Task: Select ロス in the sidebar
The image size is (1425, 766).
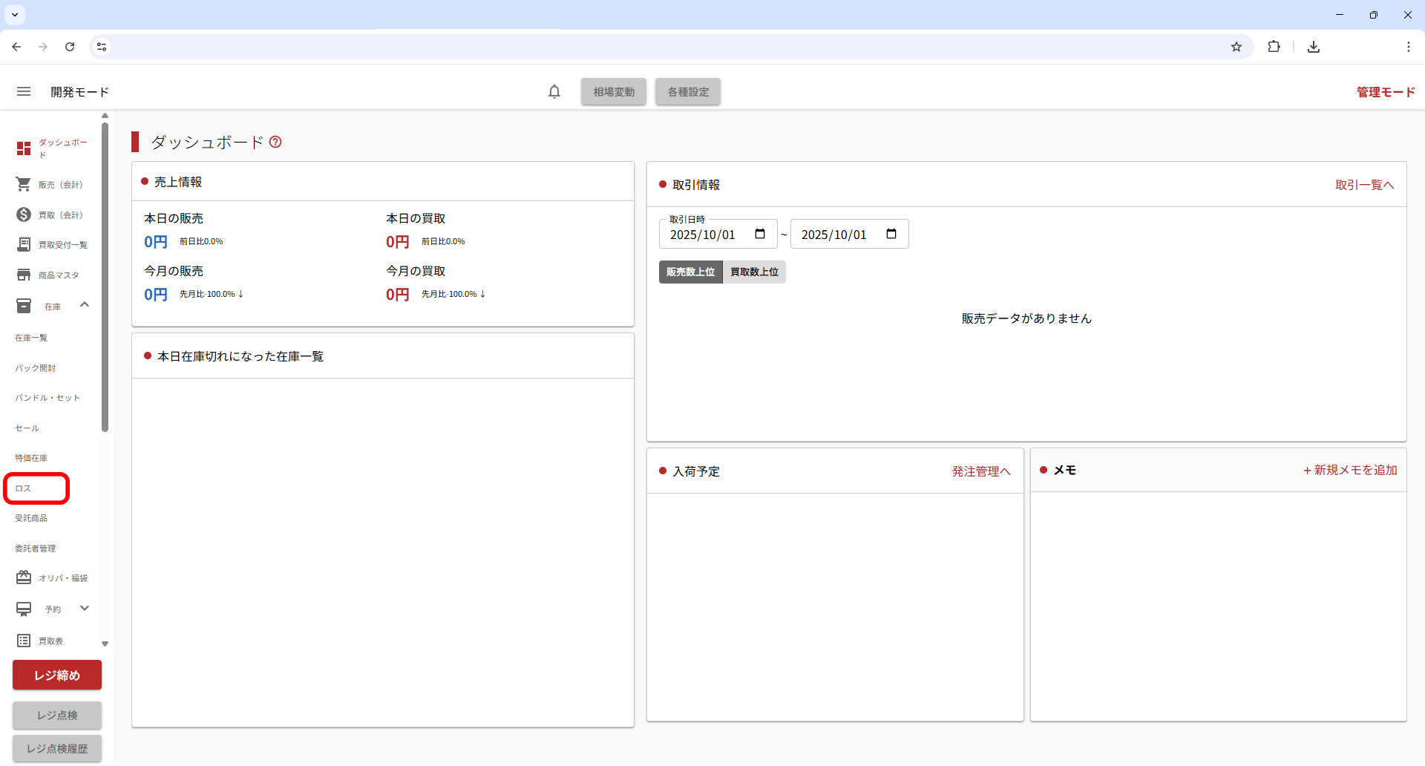Action: pos(24,488)
